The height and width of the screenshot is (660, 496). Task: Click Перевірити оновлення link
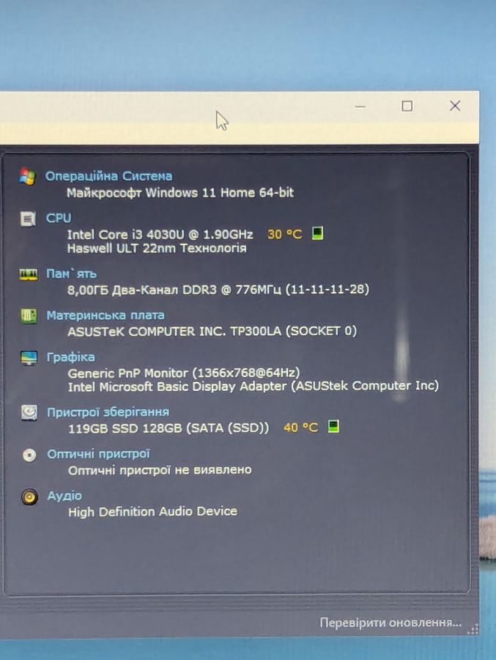[x=390, y=623]
